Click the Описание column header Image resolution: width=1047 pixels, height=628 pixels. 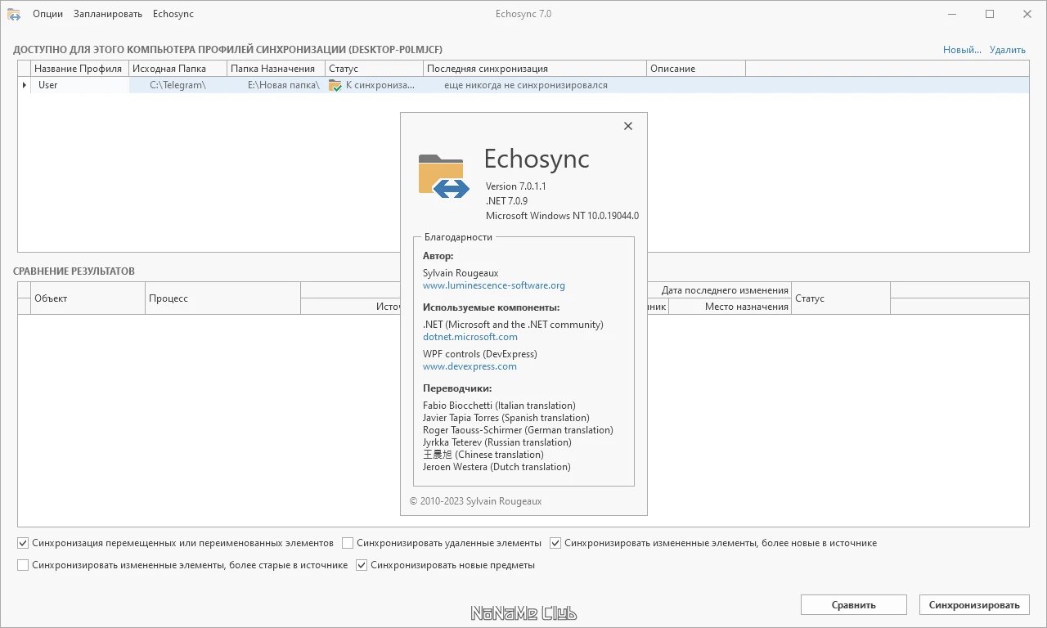[x=696, y=69]
